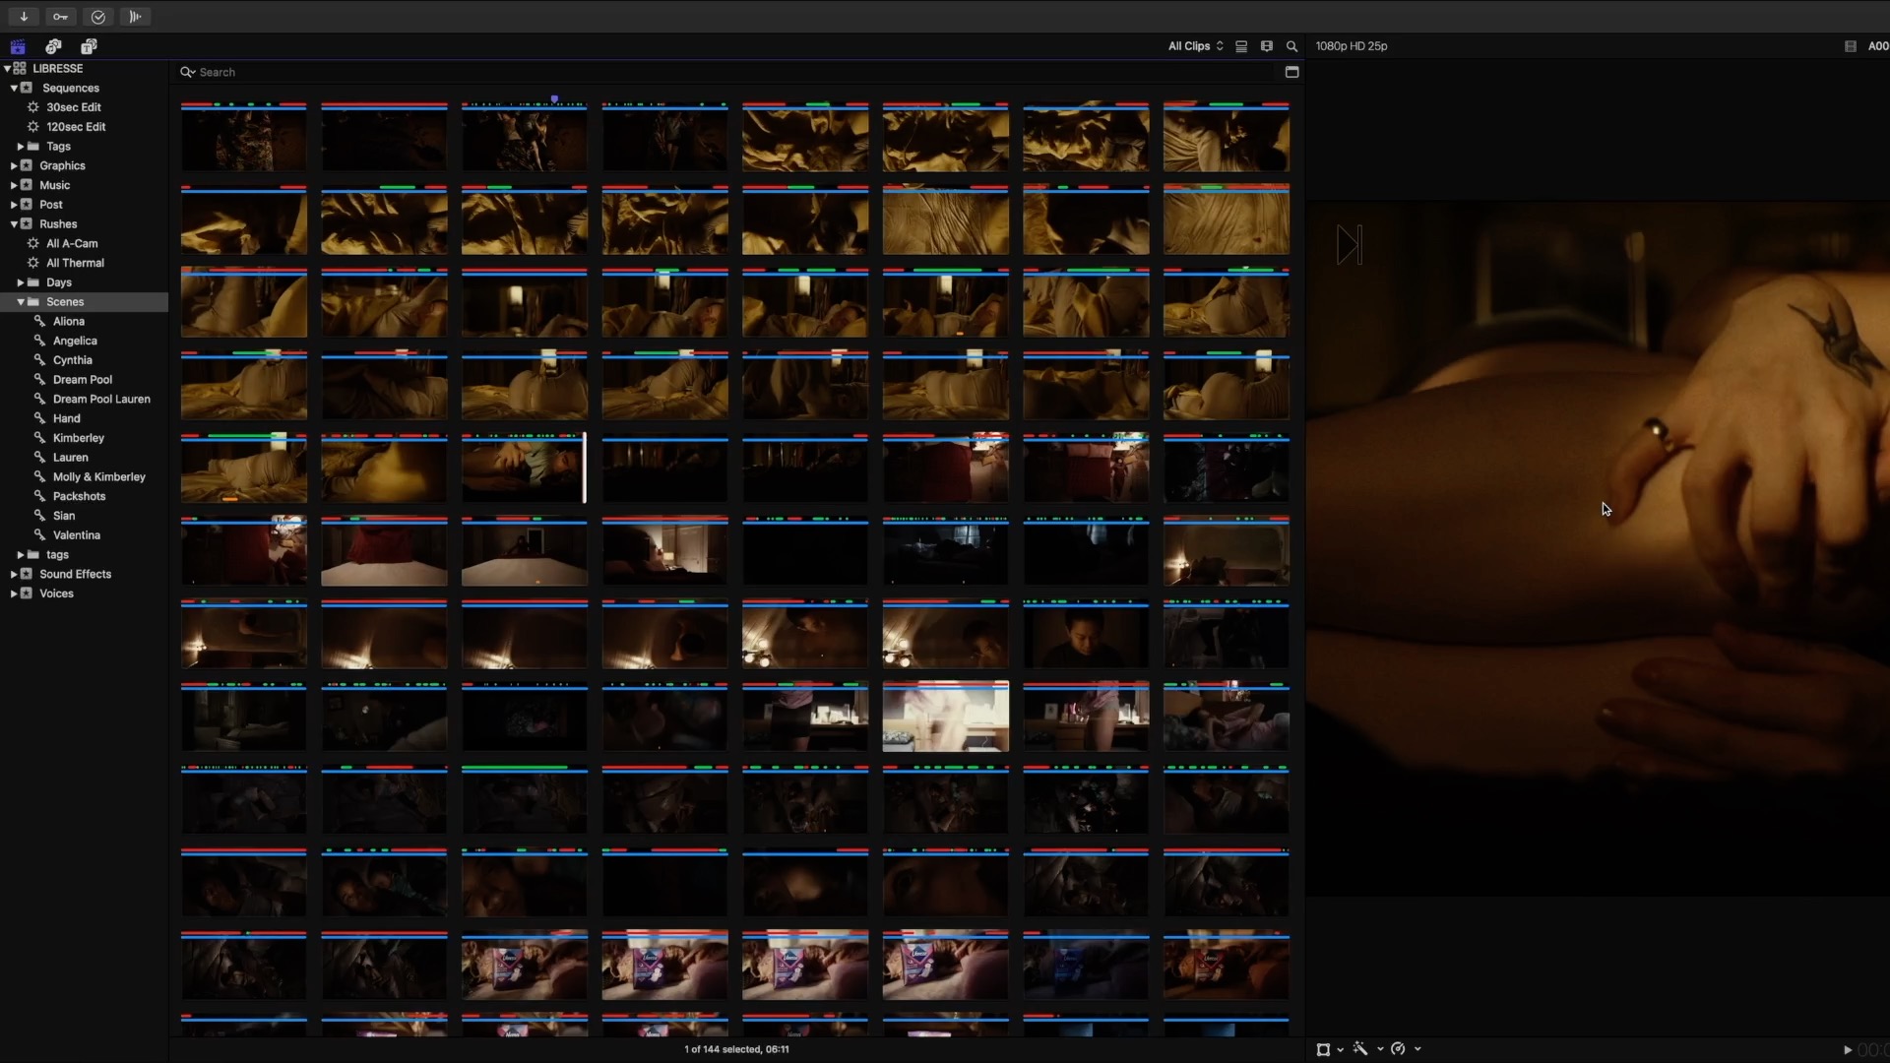1890x1063 pixels.
Task: Expand the Sound Effects event
Action: click(14, 574)
